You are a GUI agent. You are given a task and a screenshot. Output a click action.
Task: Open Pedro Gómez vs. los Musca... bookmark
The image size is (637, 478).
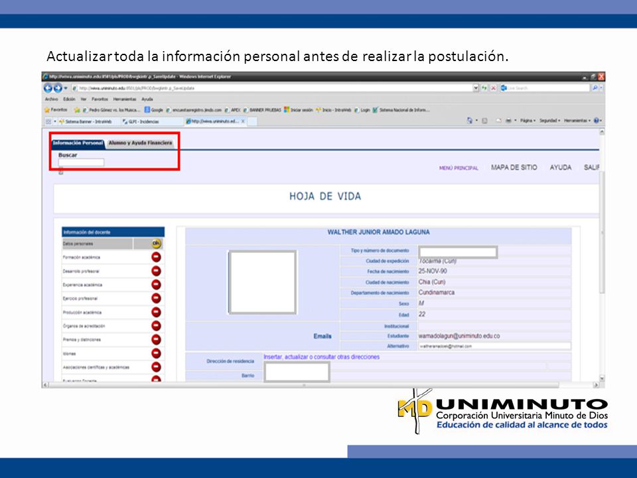pyautogui.click(x=111, y=110)
